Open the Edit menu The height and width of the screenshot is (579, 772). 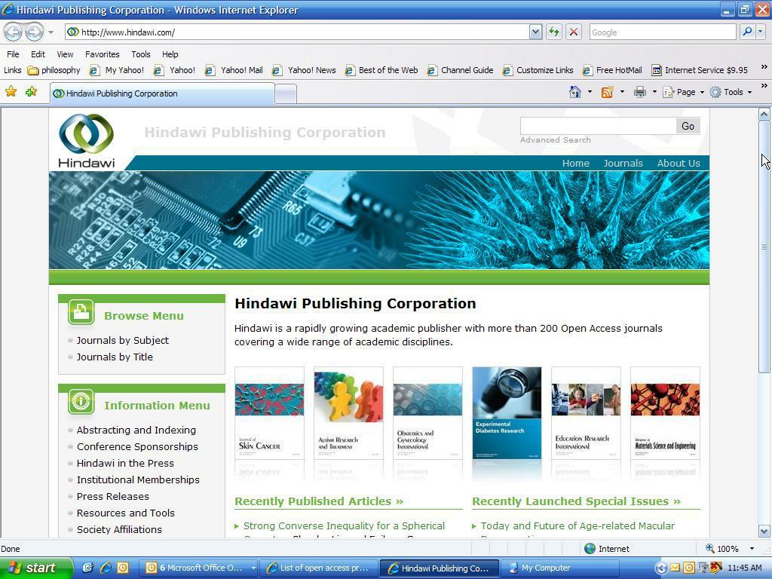[38, 54]
